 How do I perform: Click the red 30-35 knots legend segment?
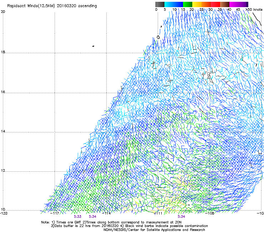click(215, 4)
